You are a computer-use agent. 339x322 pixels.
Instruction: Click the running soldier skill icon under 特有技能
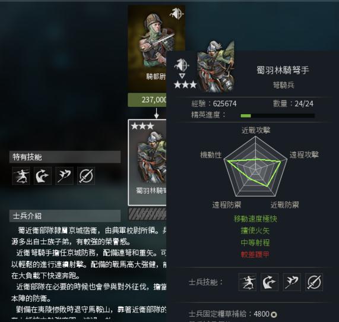coord(21,176)
